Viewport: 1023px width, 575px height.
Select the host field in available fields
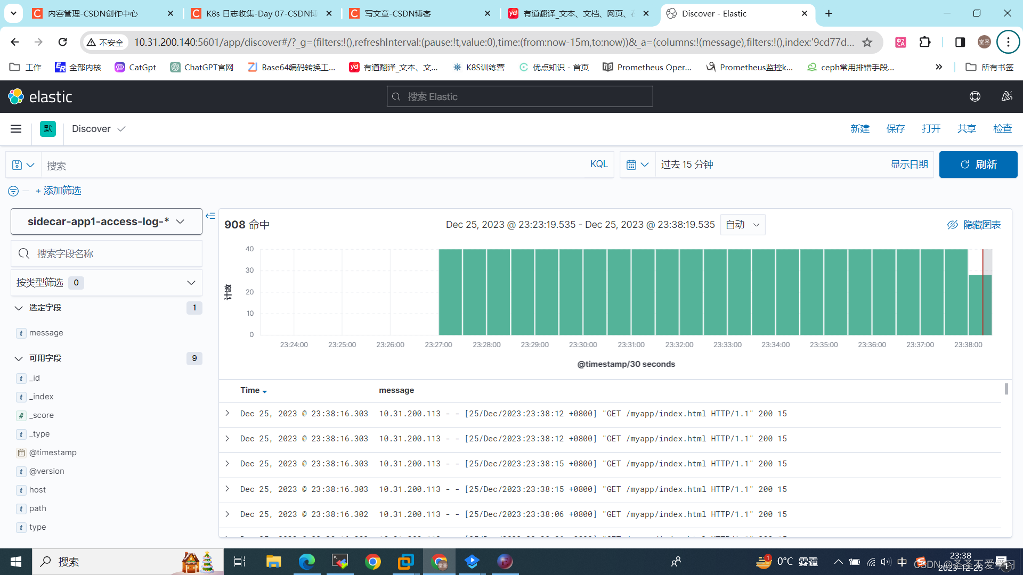tap(37, 490)
